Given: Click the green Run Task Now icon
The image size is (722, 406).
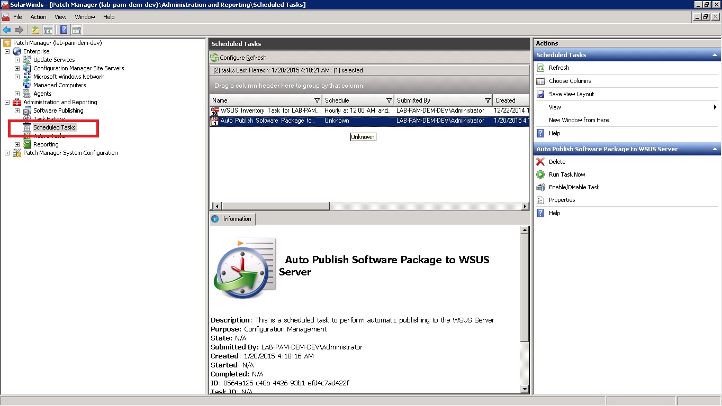Looking at the screenshot, I should tap(540, 174).
